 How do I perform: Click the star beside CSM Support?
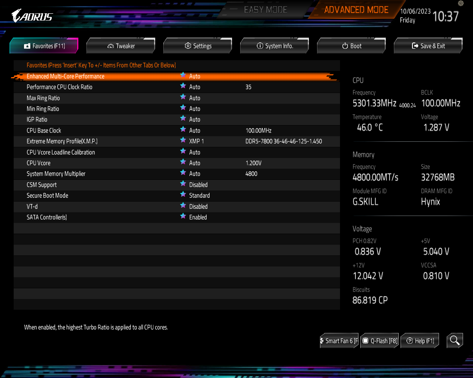183,183
